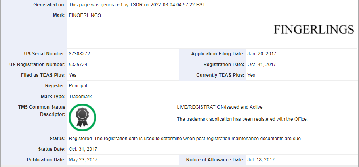Click the US Serial Number label
This screenshot has width=359, height=167.
coord(45,54)
